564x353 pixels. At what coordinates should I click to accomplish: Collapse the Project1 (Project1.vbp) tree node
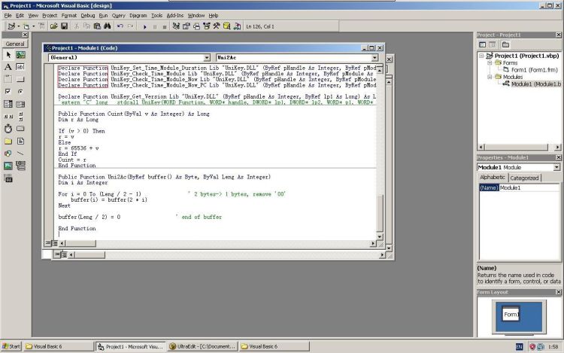point(481,56)
